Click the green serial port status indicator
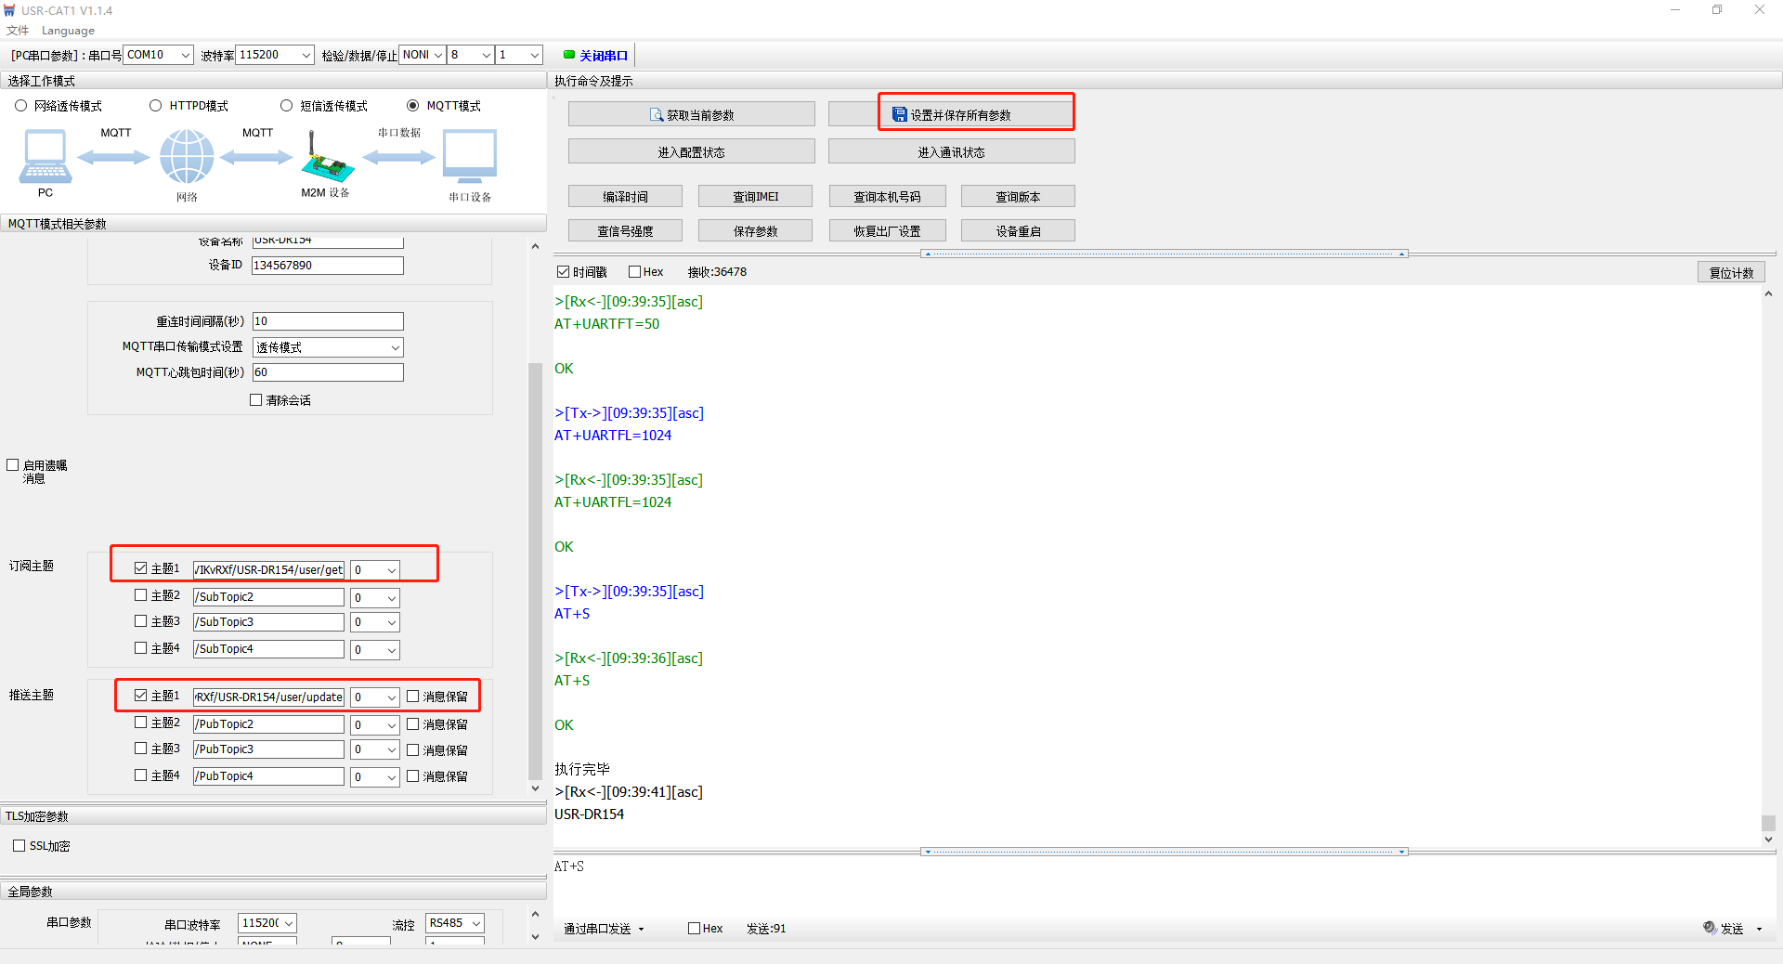Image resolution: width=1783 pixels, height=964 pixels. pos(568,55)
